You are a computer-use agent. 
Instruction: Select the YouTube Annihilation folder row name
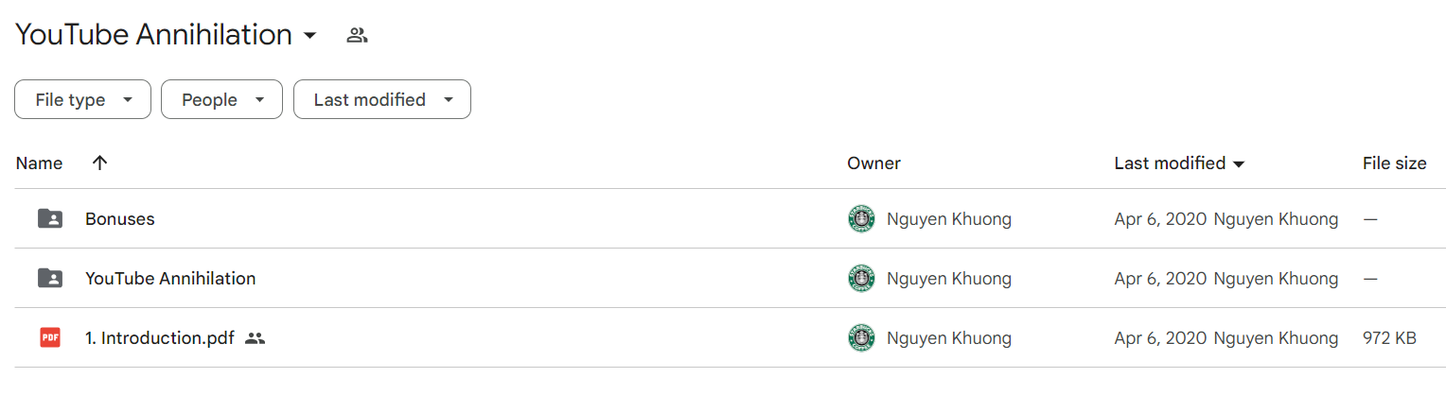click(170, 279)
